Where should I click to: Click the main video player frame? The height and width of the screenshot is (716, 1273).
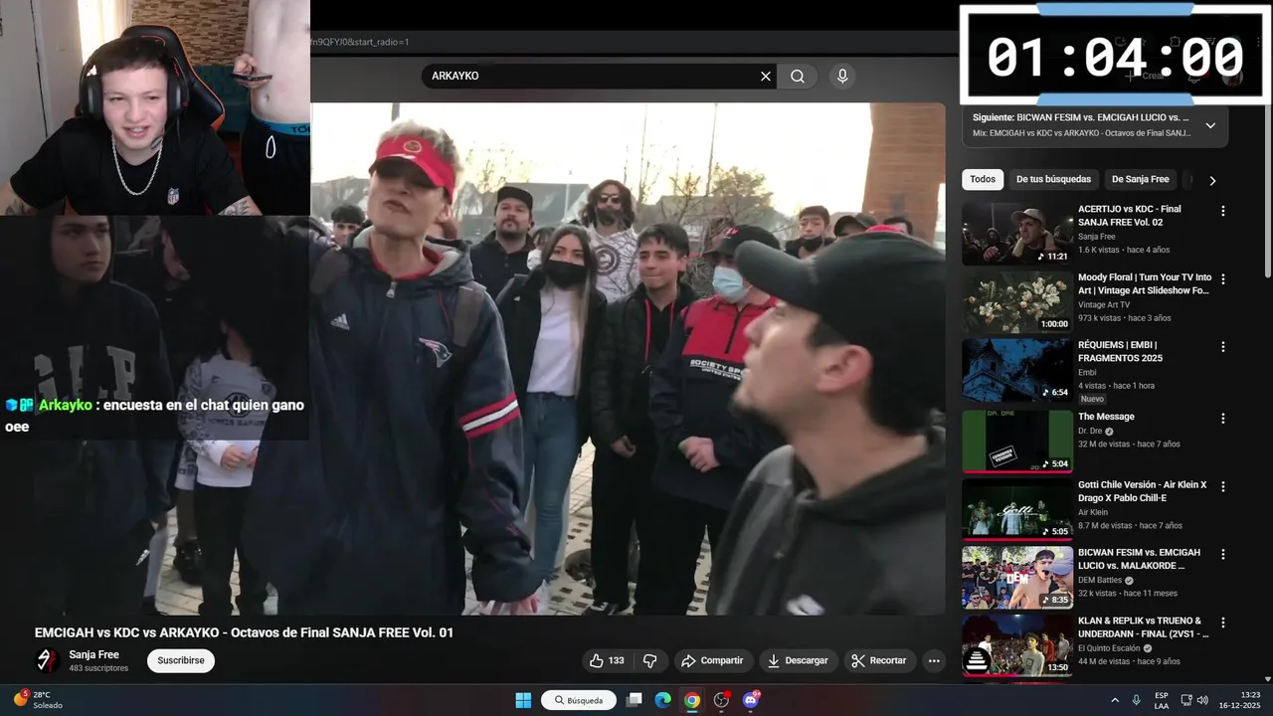pos(628,359)
